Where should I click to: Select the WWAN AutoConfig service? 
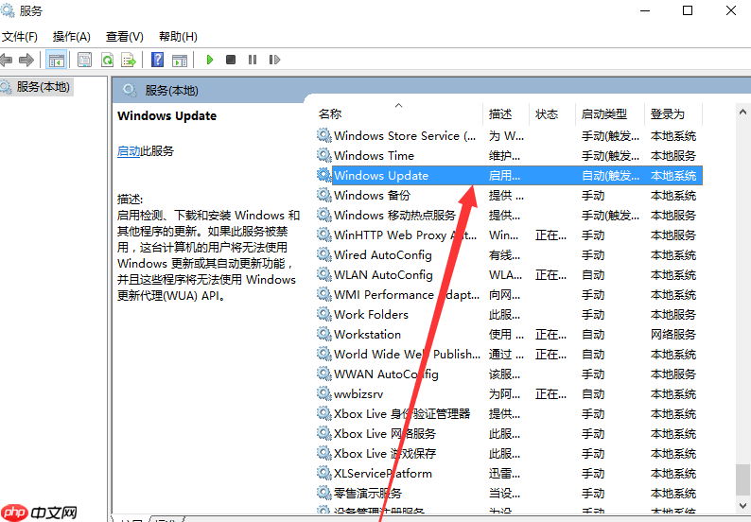(x=509, y=374)
